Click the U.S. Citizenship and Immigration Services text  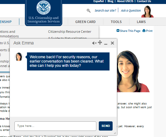[44, 20]
